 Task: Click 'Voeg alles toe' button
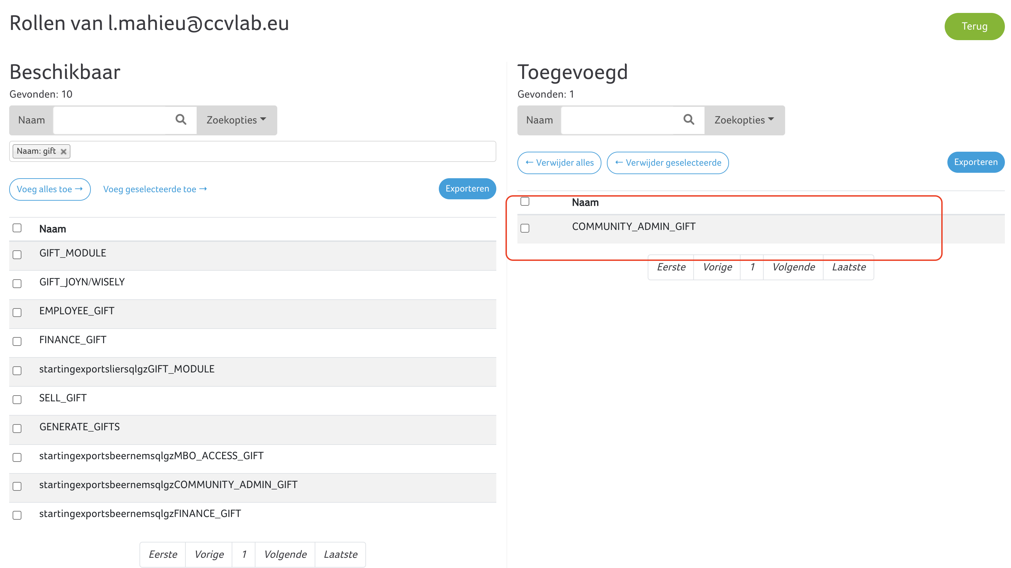50,189
